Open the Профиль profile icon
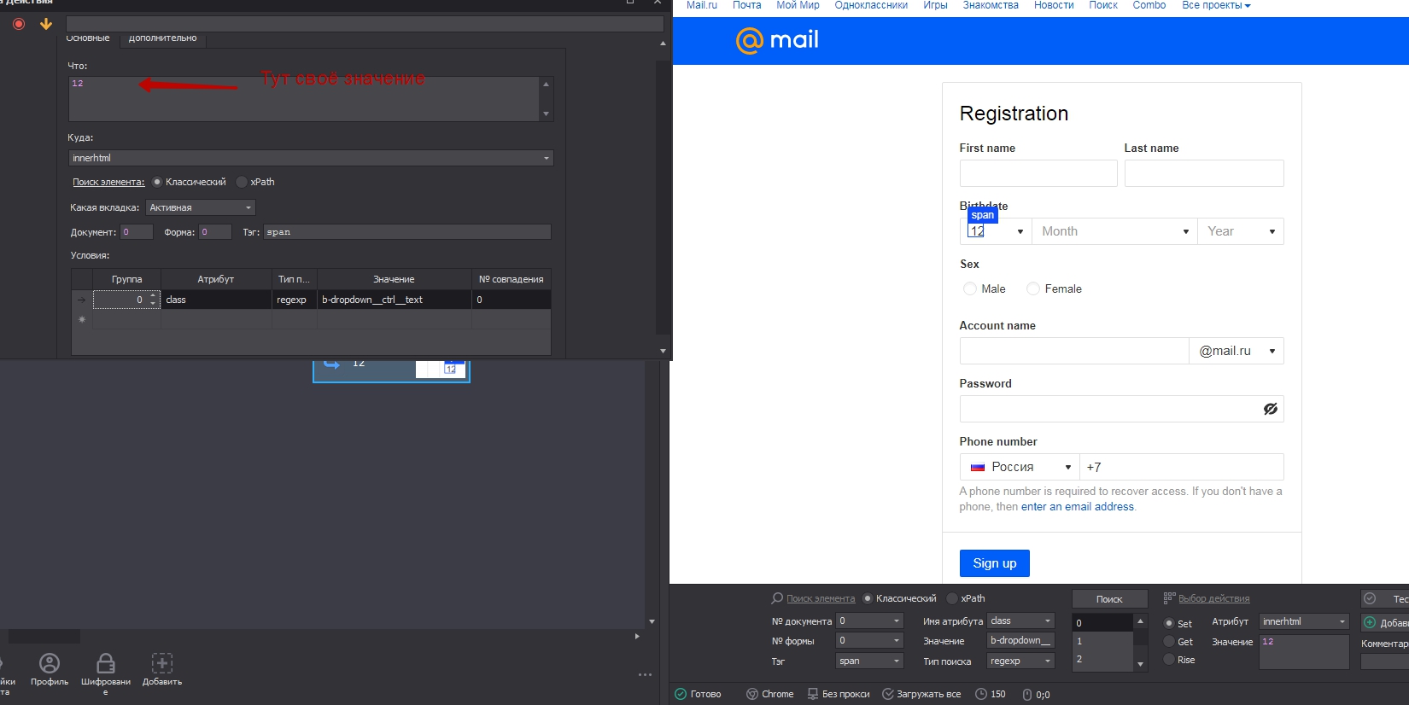 coord(50,663)
